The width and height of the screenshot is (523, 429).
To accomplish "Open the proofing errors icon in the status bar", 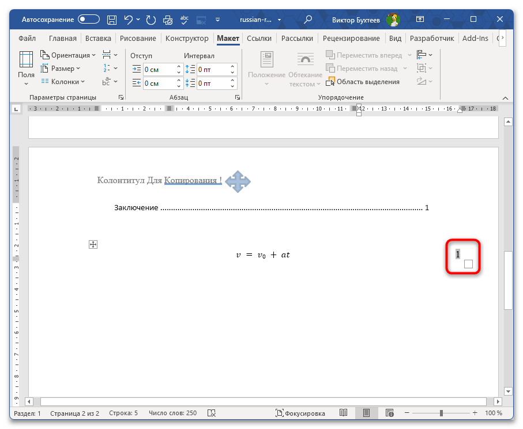I will (212, 413).
